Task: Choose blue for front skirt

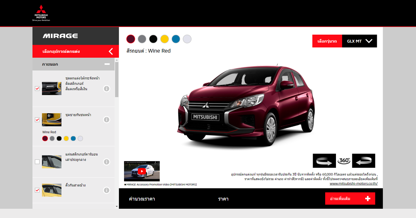Action: [x=73, y=138]
